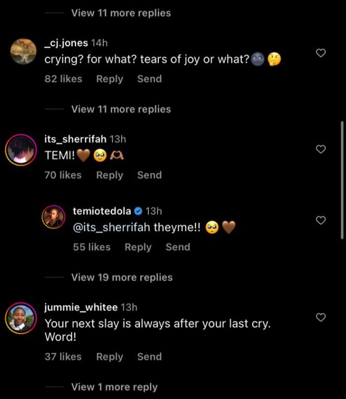The height and width of the screenshot is (399, 346).
Task: View the 82 likes on _cj.jones comment
Action: pyautogui.click(x=63, y=79)
